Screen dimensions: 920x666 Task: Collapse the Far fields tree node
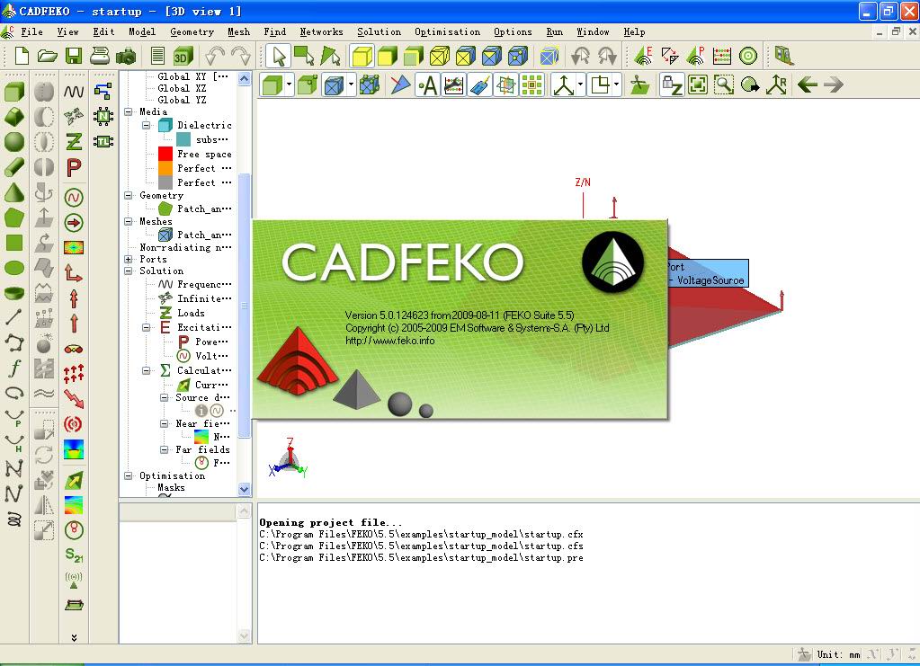(x=165, y=449)
